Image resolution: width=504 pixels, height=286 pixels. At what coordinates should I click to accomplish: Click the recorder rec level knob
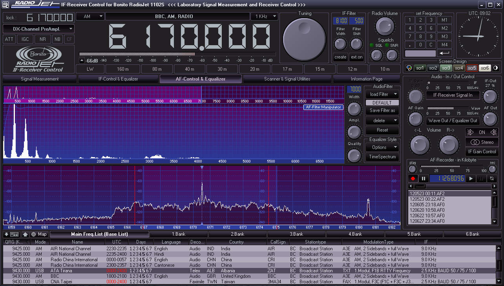[493, 169]
